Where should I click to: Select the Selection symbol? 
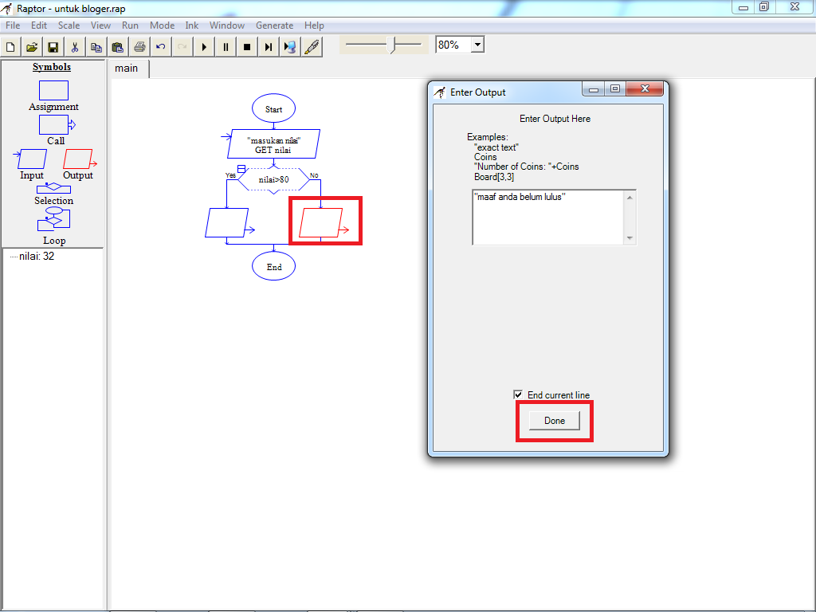[x=53, y=190]
